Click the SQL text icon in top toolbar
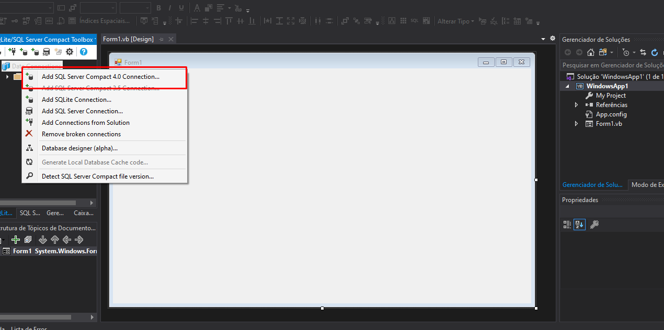The image size is (664, 330). (x=415, y=21)
